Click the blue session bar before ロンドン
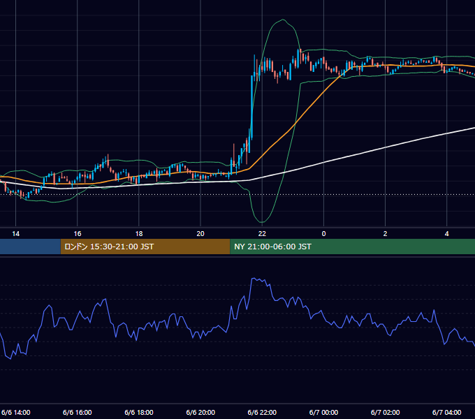The height and width of the screenshot is (419, 475). (30, 247)
